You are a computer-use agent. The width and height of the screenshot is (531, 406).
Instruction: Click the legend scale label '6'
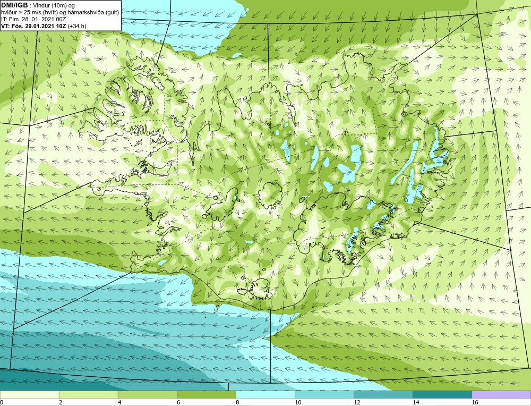(178, 402)
